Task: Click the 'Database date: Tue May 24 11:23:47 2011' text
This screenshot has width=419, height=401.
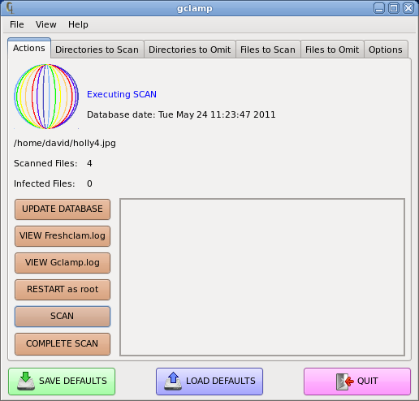Action: [181, 114]
